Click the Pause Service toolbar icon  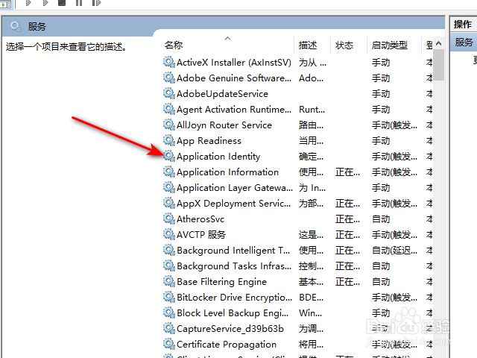click(x=79, y=2)
